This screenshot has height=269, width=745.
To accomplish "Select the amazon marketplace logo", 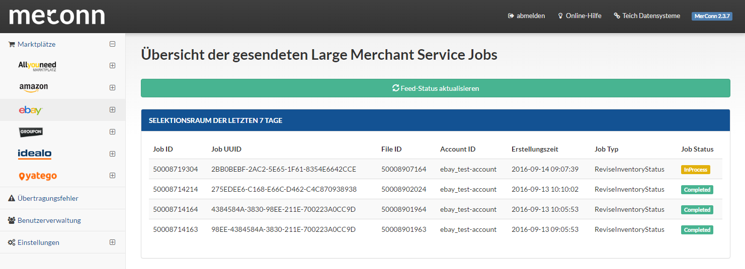I will click(34, 88).
